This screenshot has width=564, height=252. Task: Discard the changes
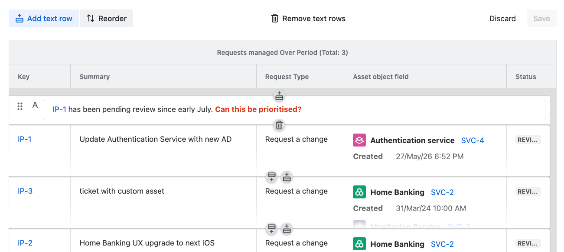tap(502, 19)
